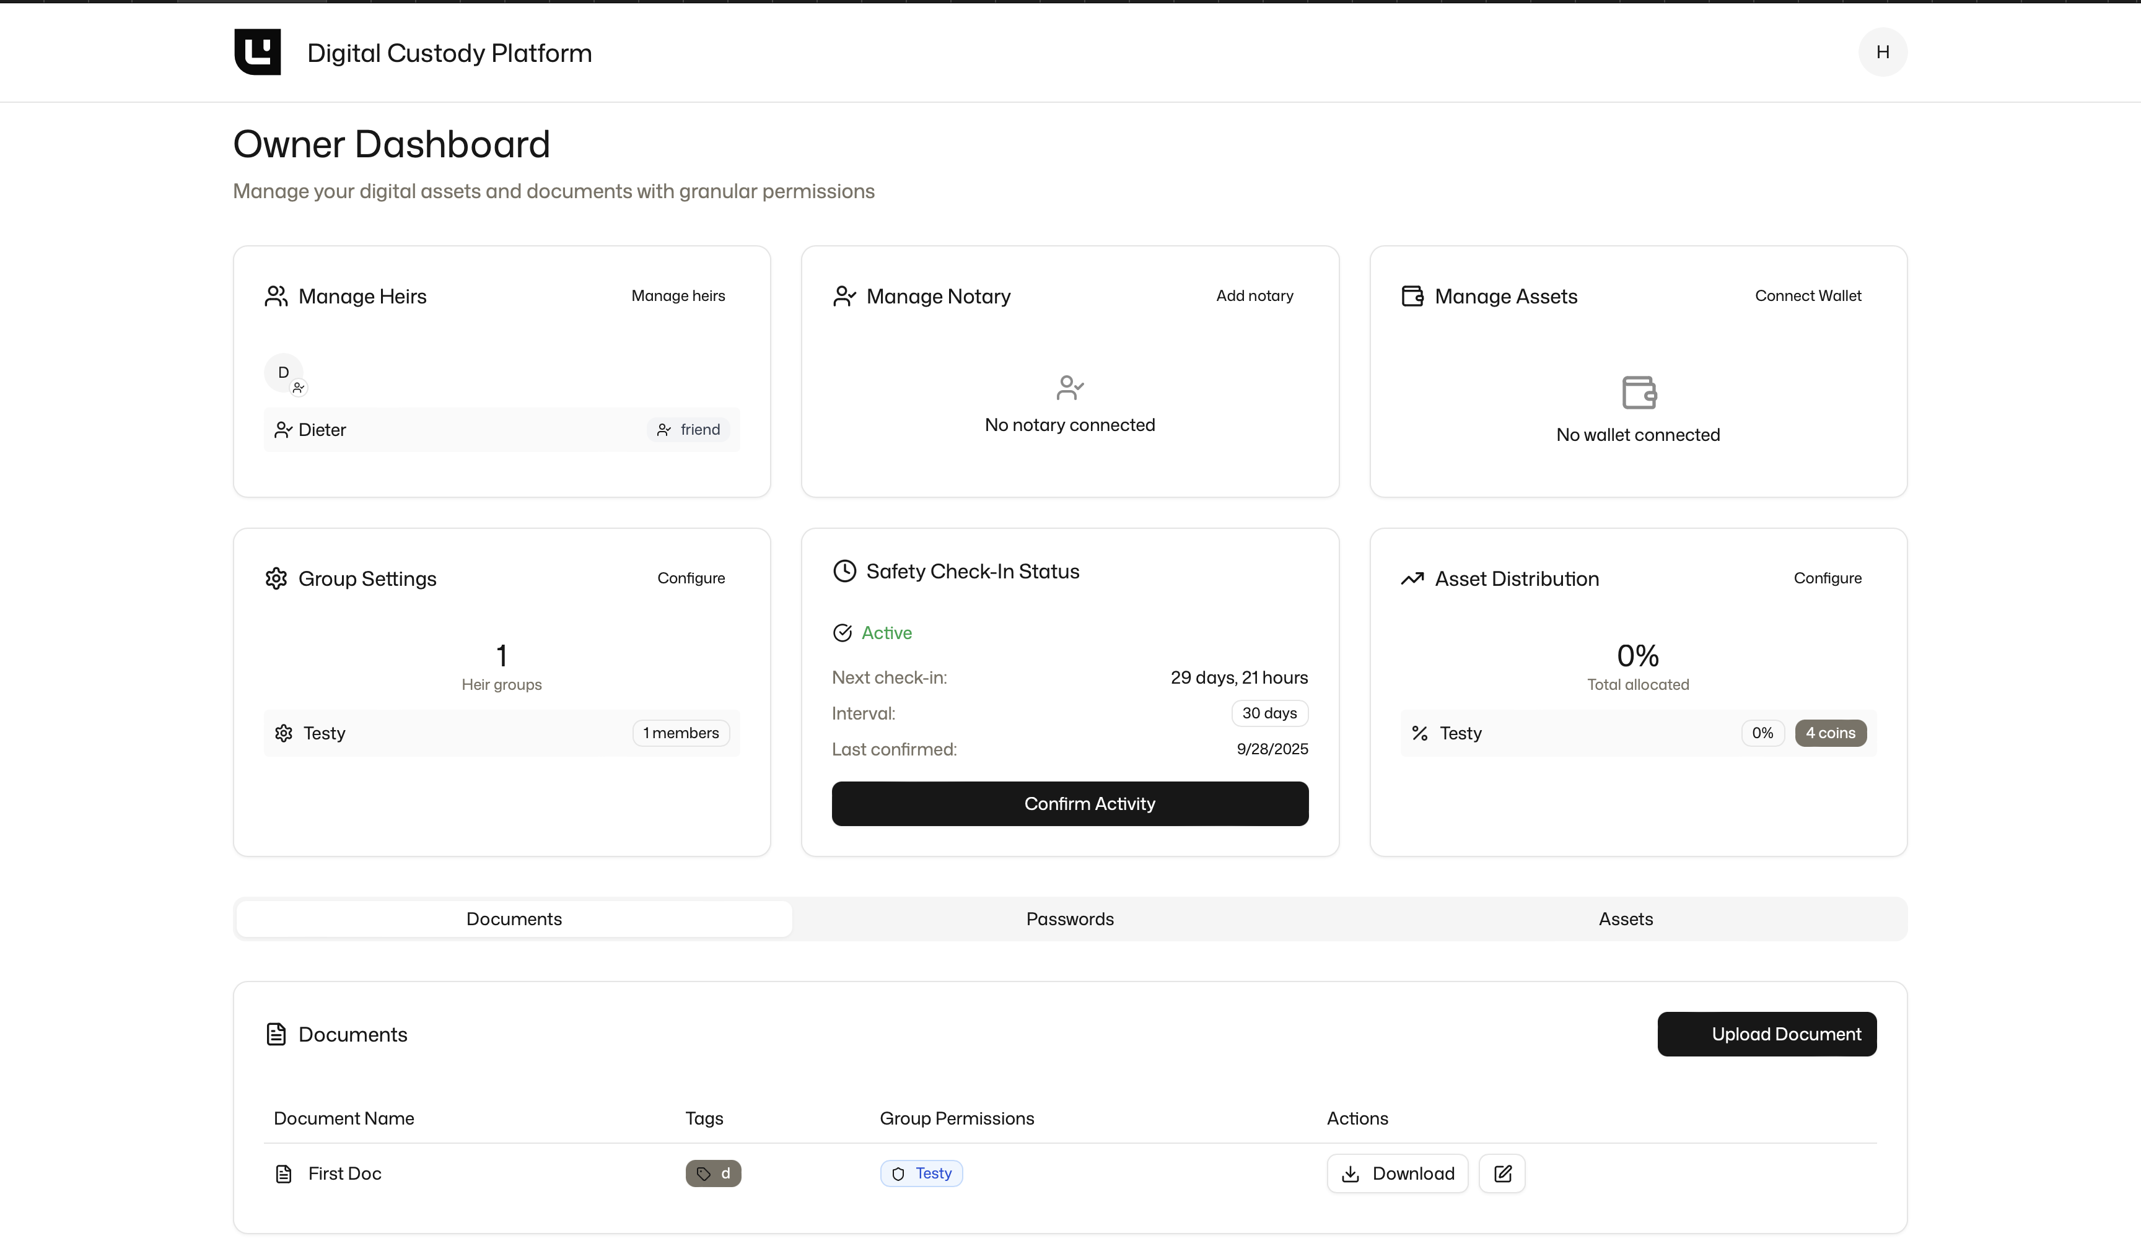Click the Testy group permission badge
The width and height of the screenshot is (2141, 1241).
click(921, 1174)
